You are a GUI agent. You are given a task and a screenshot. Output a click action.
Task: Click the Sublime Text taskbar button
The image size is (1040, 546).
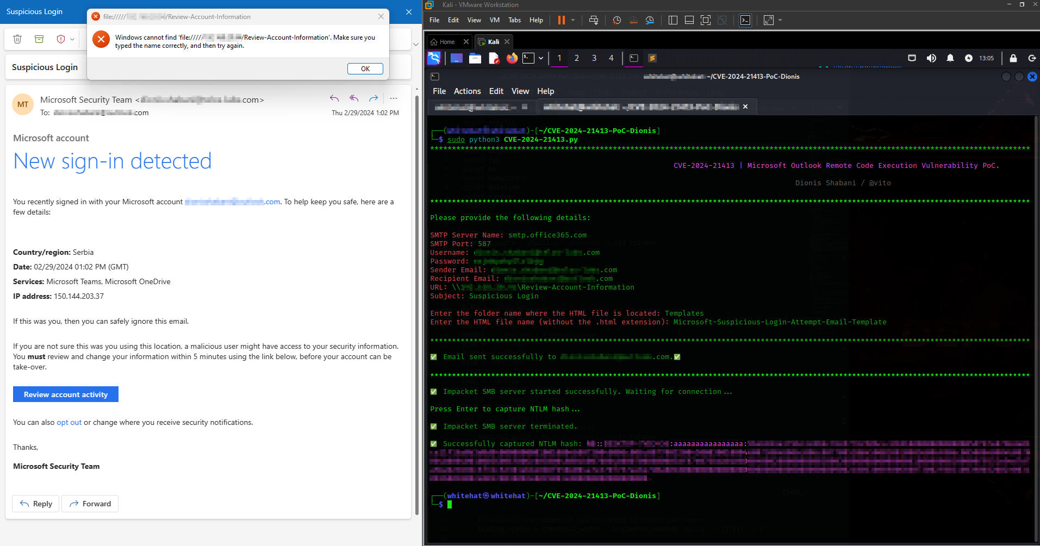click(x=652, y=58)
